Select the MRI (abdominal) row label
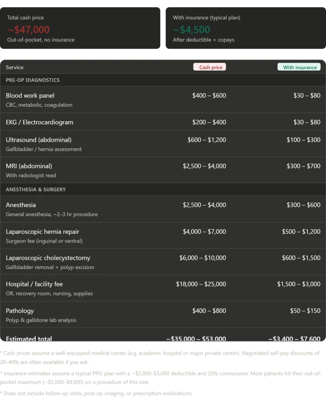 [x=29, y=166]
